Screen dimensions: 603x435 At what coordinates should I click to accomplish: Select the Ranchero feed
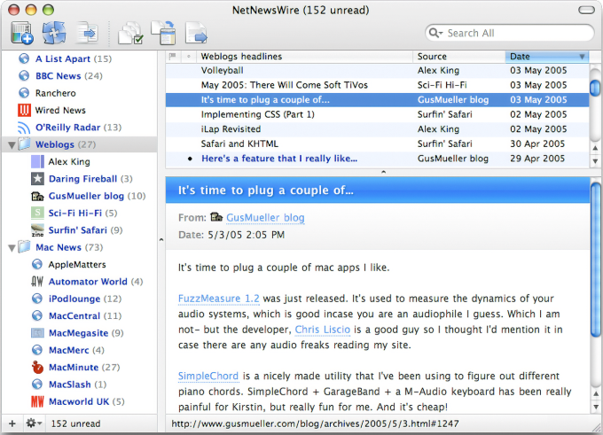[55, 93]
